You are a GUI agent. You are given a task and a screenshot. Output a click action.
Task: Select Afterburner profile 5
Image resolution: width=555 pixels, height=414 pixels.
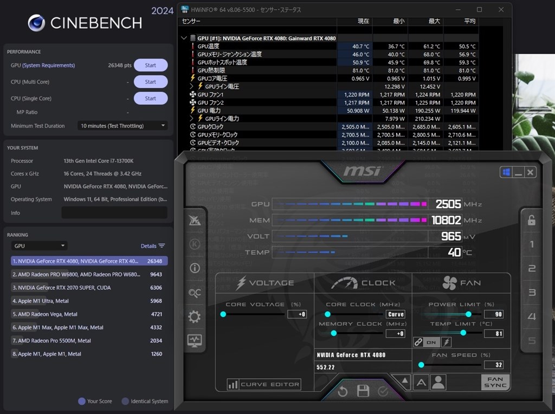coord(532,340)
